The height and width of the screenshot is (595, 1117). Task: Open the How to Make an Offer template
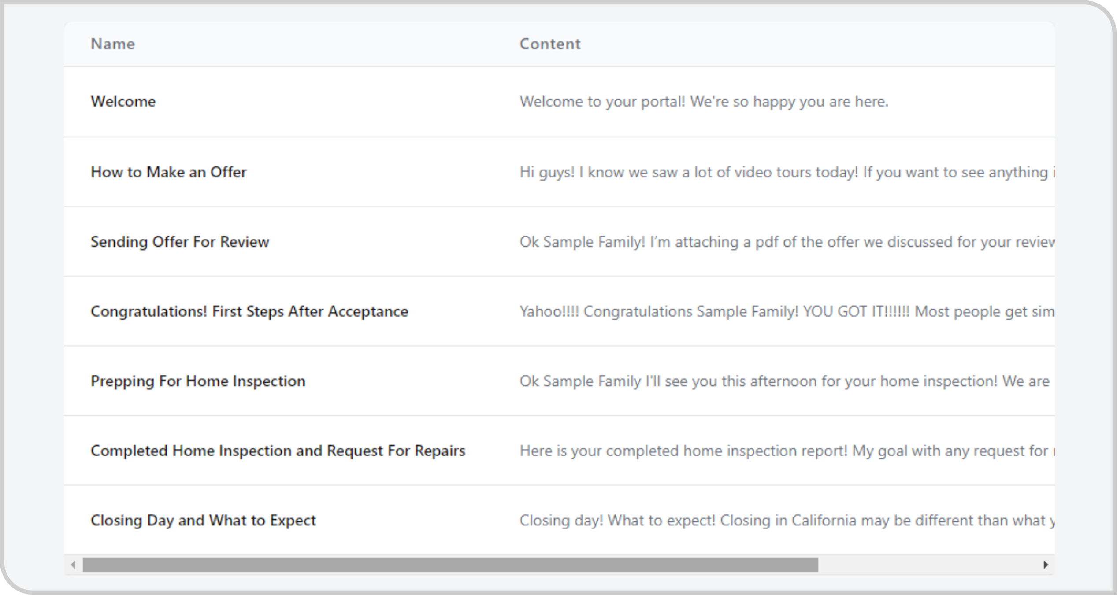click(x=168, y=172)
